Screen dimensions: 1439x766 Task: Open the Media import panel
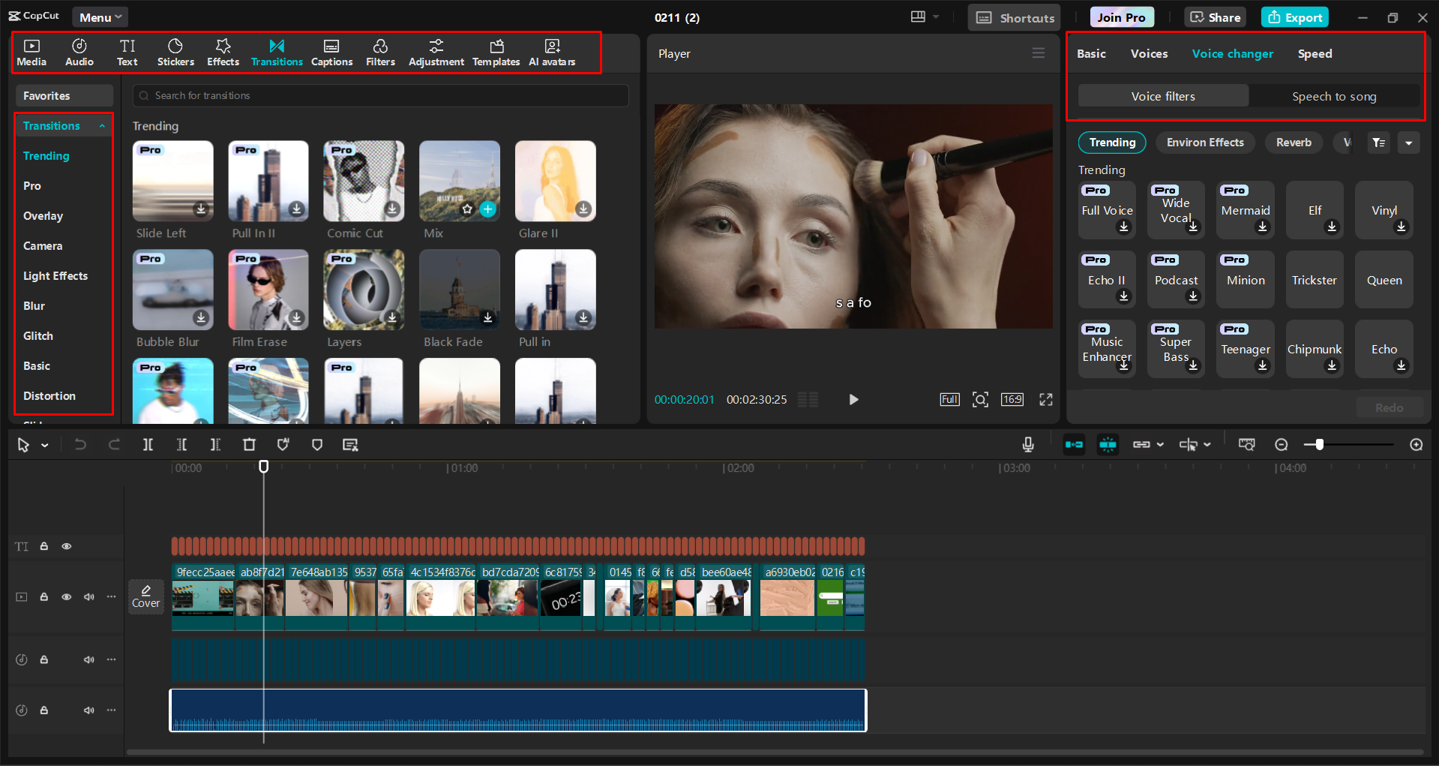(31, 52)
